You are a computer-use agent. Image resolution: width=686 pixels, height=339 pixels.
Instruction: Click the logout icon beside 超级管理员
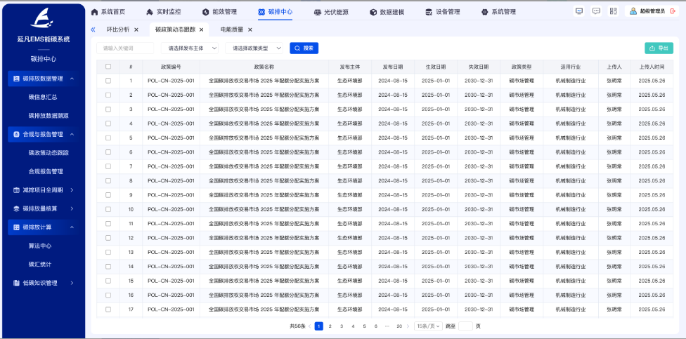click(x=673, y=11)
